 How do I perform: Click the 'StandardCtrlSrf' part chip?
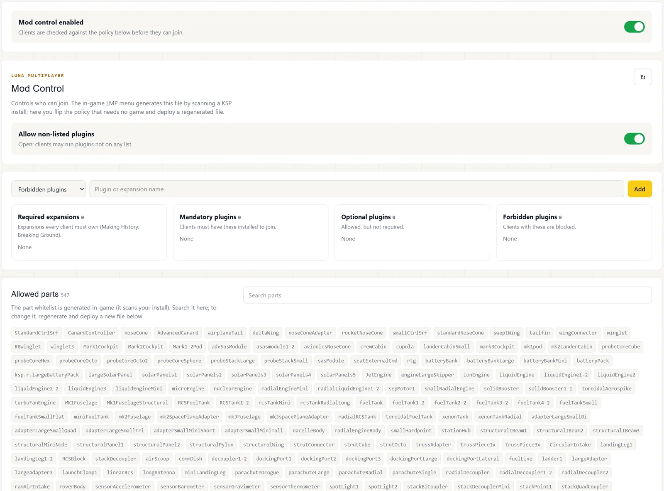click(x=37, y=333)
